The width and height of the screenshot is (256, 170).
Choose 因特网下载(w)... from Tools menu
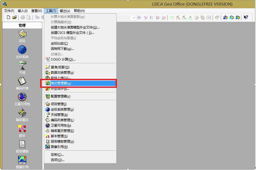[x=80, y=49]
